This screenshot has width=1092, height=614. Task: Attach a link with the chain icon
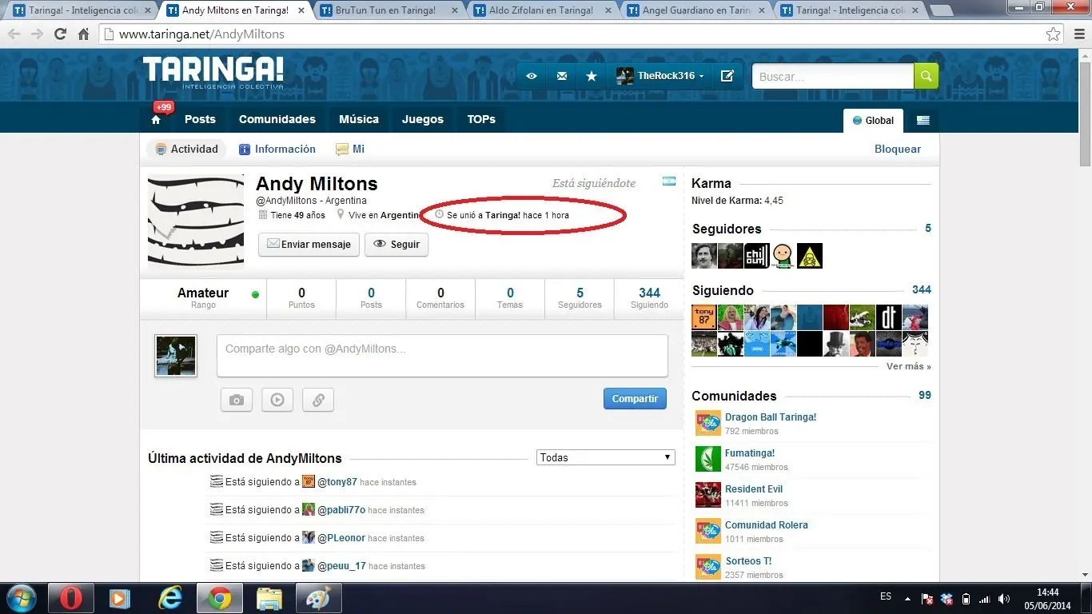click(318, 400)
